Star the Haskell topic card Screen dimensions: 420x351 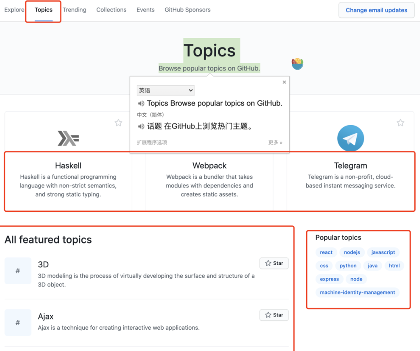(x=118, y=123)
